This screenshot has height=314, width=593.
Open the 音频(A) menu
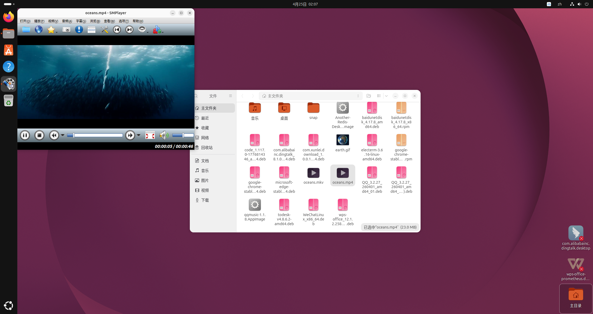point(67,21)
